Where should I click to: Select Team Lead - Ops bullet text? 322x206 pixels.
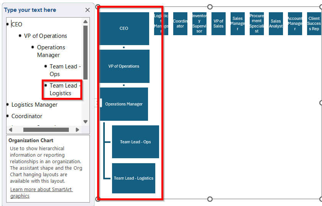point(65,70)
